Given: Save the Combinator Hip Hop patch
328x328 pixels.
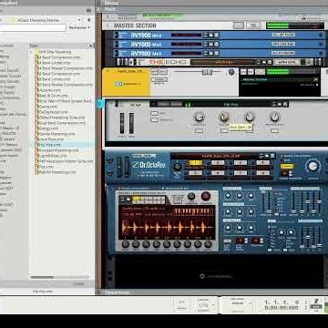Looking at the screenshot, I should click(x=285, y=105).
